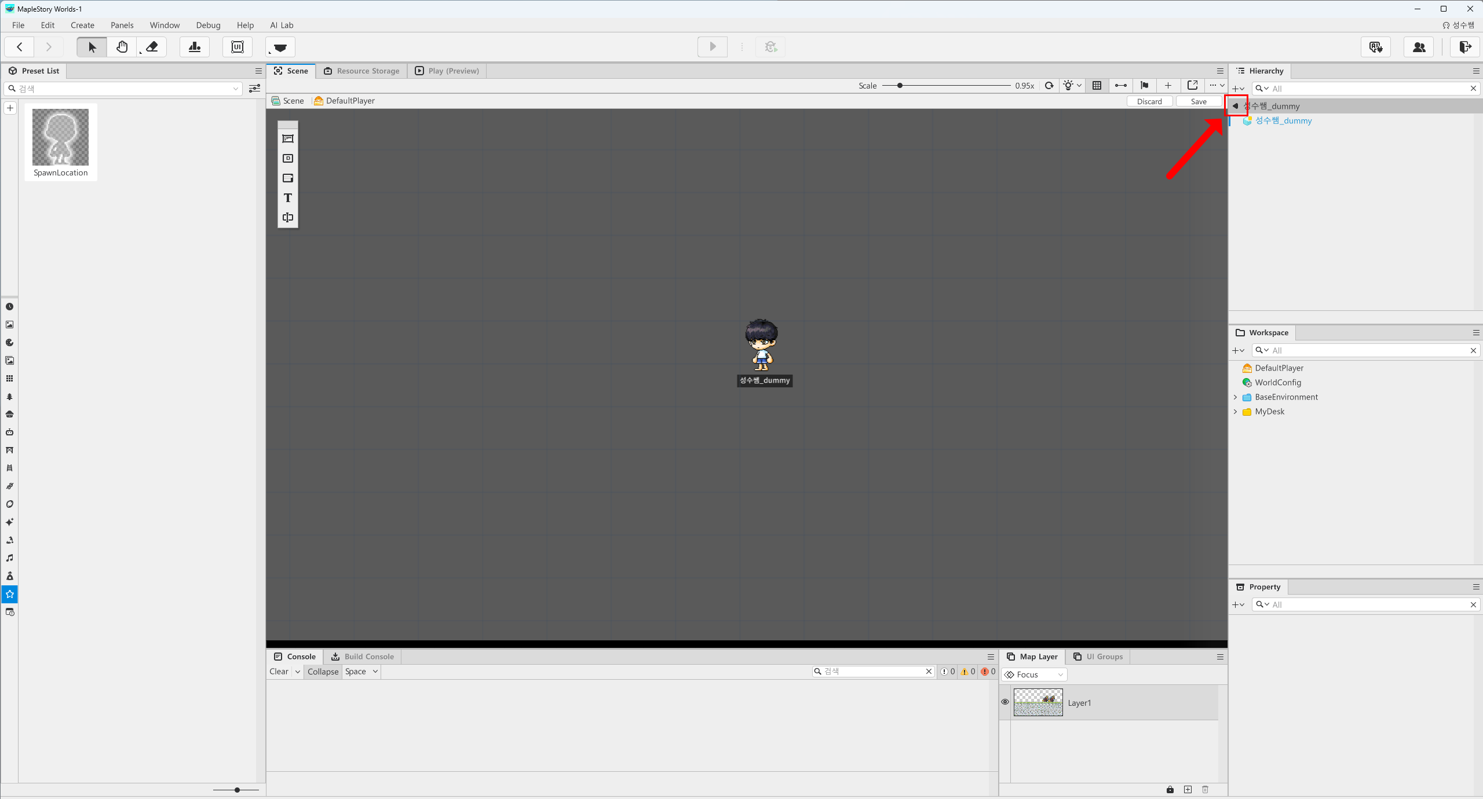Open the clock recent presets category

pyautogui.click(x=10, y=307)
